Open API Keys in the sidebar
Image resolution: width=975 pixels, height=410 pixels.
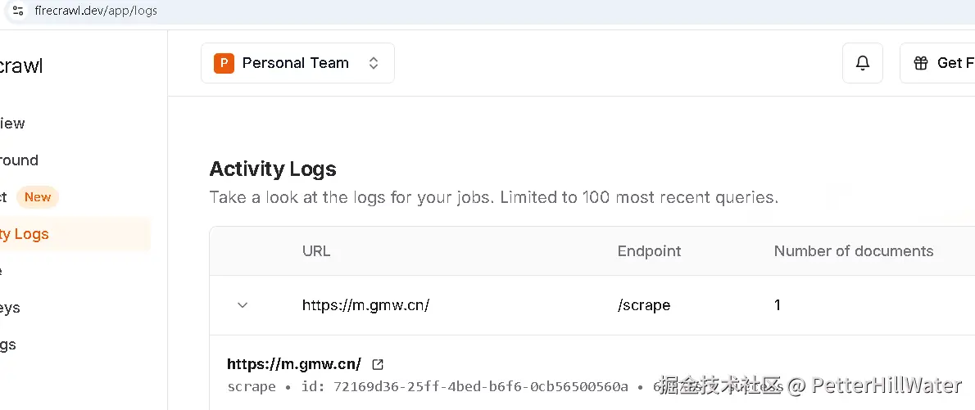point(10,308)
